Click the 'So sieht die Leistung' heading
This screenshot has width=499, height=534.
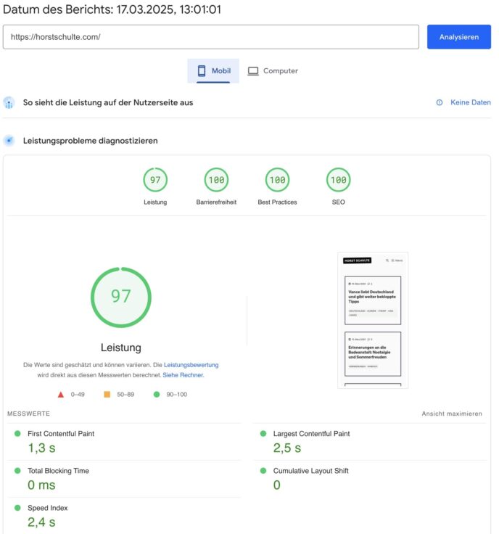[108, 102]
